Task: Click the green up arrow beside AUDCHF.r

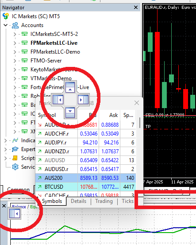Action: [x=40, y=134]
